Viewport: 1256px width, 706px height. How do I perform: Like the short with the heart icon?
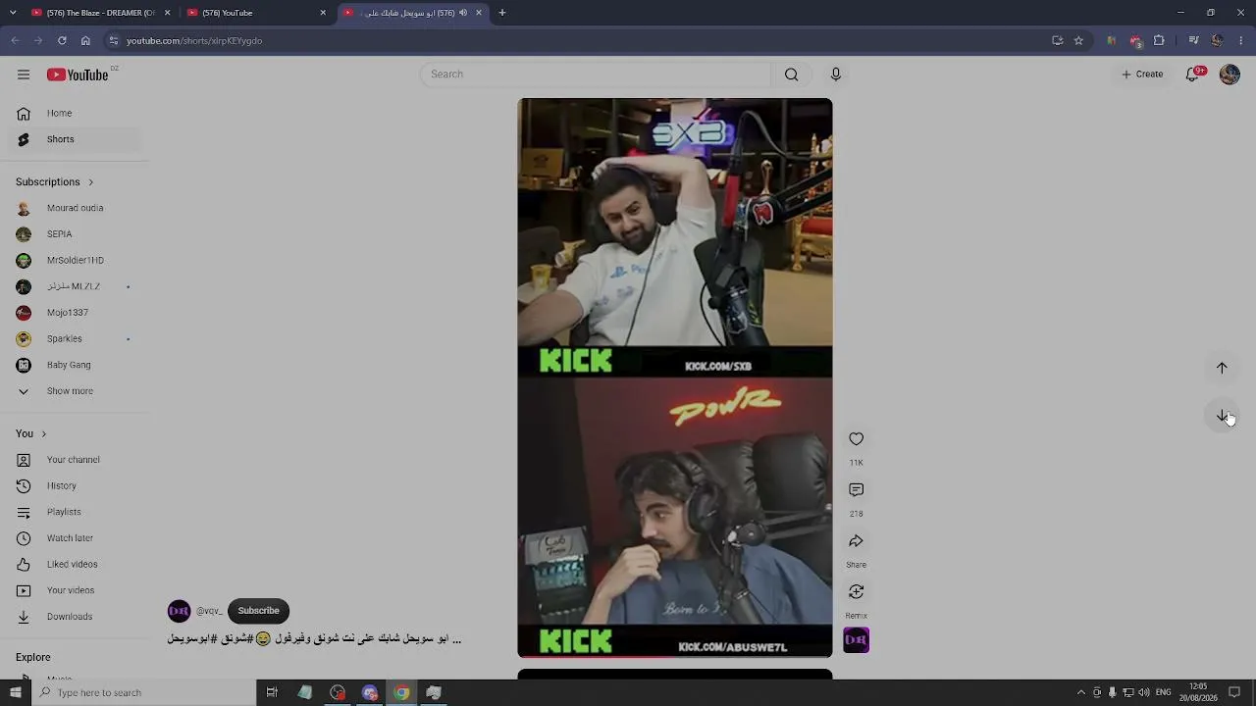click(x=857, y=439)
